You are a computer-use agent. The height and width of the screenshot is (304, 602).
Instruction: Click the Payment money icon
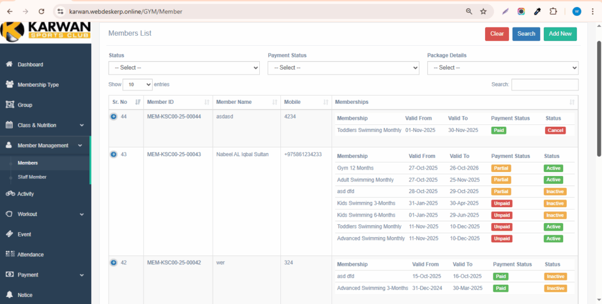tap(10, 275)
